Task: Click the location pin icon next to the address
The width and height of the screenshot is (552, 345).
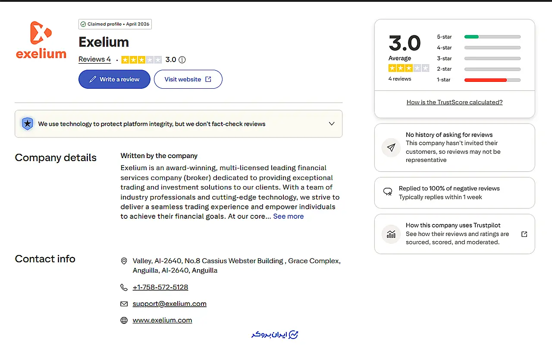Action: [x=124, y=261]
